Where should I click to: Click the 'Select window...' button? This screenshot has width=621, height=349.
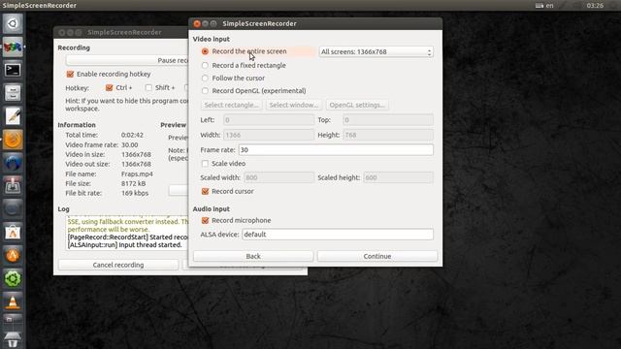coord(294,105)
